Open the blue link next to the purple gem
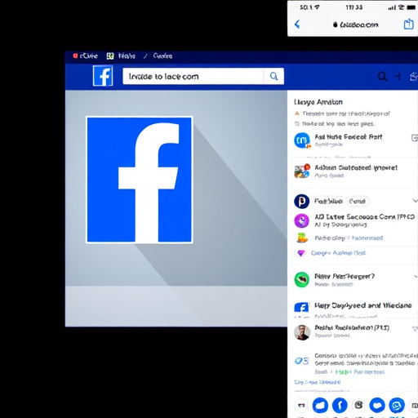The width and height of the screenshot is (418, 418). tap(338, 253)
